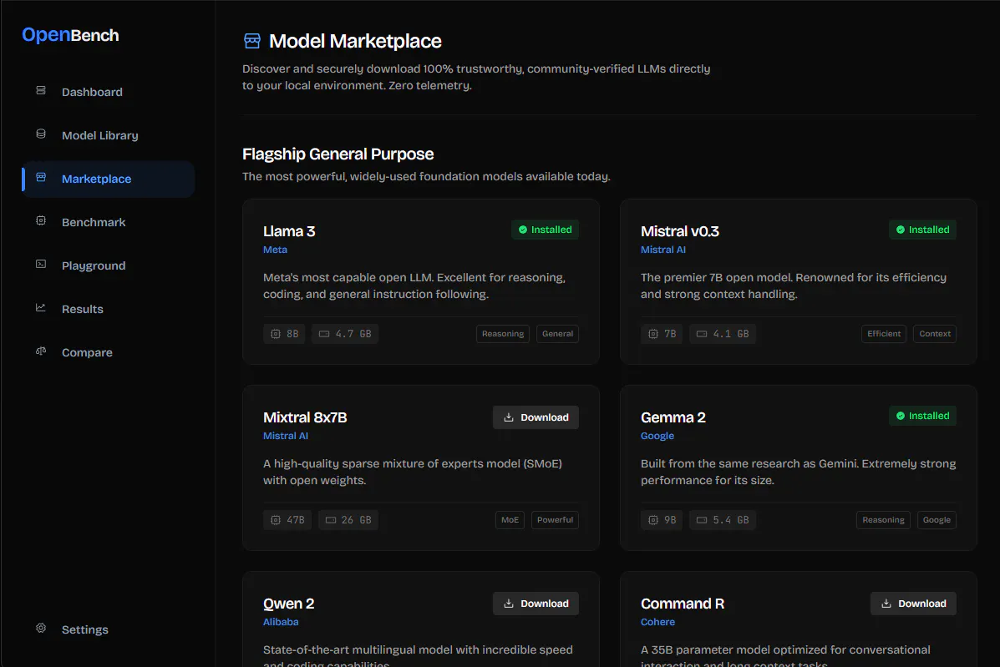Viewport: 1000px width, 667px height.
Task: Click the Playground terminal icon
Action: [x=41, y=264]
